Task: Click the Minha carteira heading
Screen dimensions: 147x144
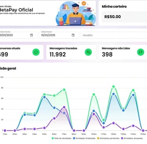Action: click(x=114, y=6)
